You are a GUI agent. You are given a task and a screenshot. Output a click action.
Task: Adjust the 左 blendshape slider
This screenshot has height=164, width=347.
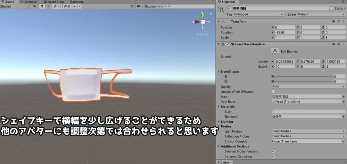[302, 81]
